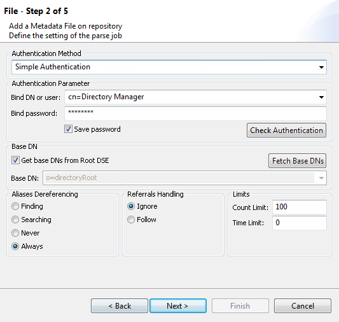
Task: Proceed with the Next button
Action: pyautogui.click(x=178, y=306)
